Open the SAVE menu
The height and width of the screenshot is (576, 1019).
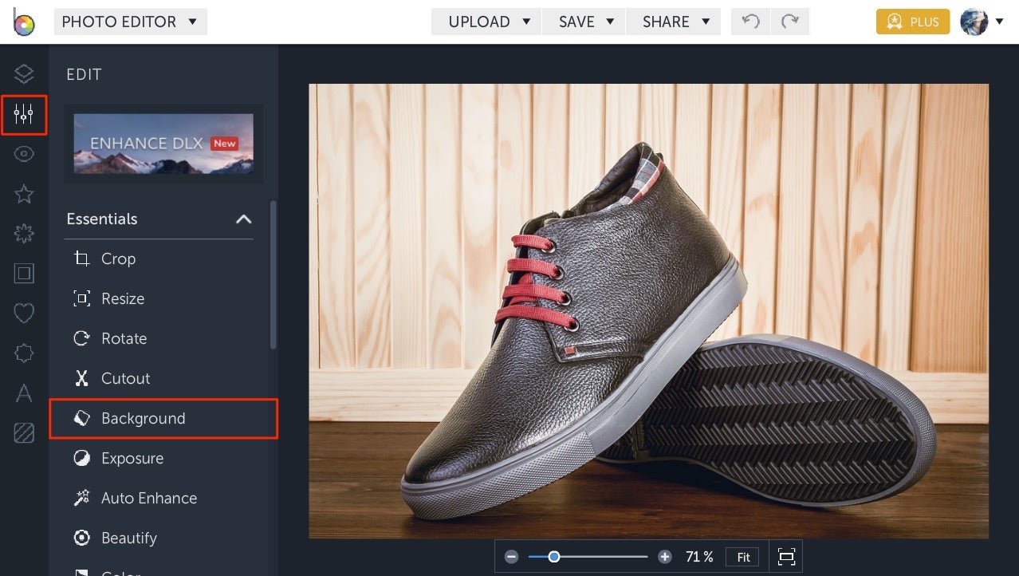click(x=583, y=22)
